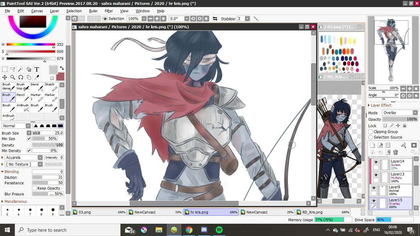This screenshot has width=420, height=236.
Task: Click the Undo button in top toolbar
Action: [x=75, y=18]
